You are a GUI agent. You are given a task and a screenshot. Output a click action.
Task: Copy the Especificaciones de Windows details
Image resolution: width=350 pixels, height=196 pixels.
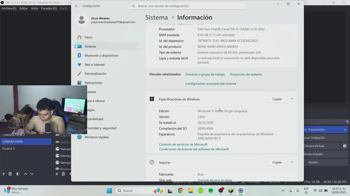[277, 99]
